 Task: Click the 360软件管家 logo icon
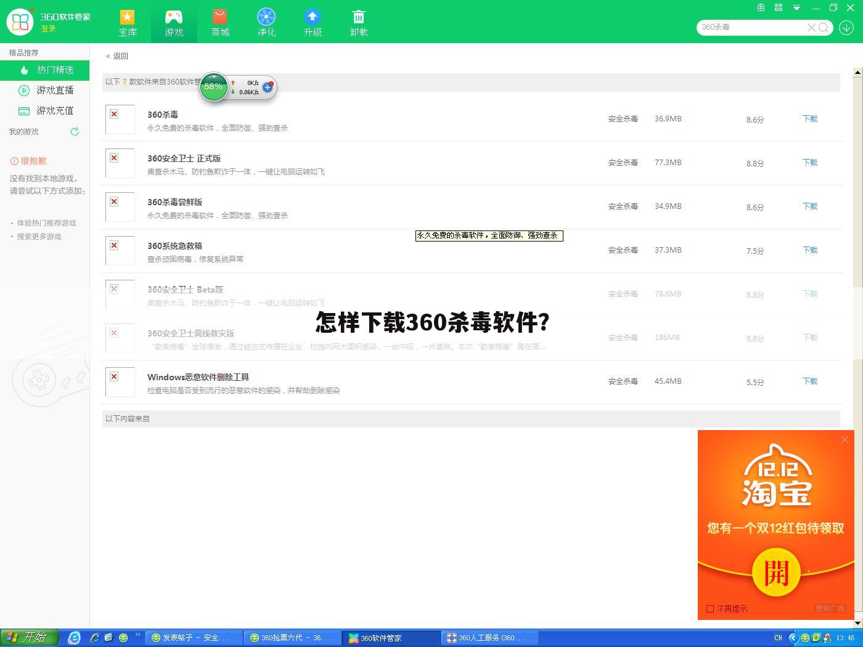point(20,22)
